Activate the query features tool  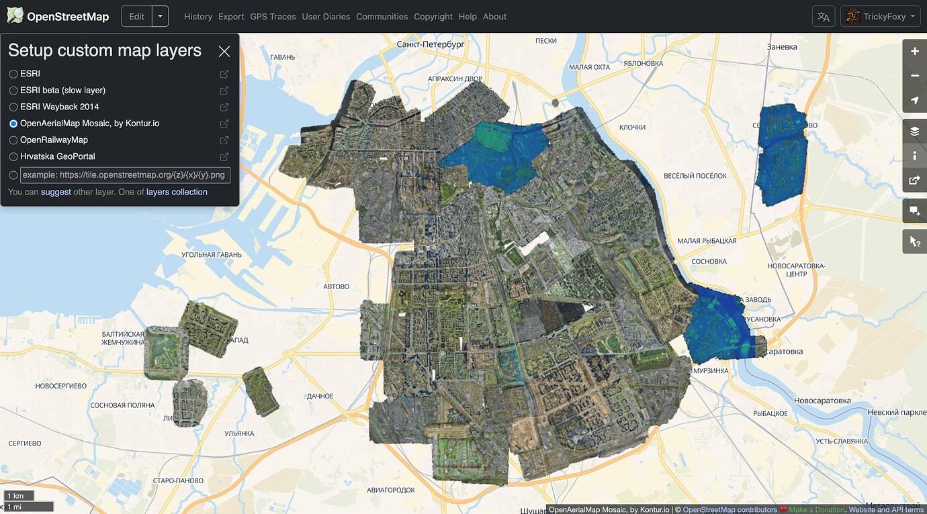(914, 241)
